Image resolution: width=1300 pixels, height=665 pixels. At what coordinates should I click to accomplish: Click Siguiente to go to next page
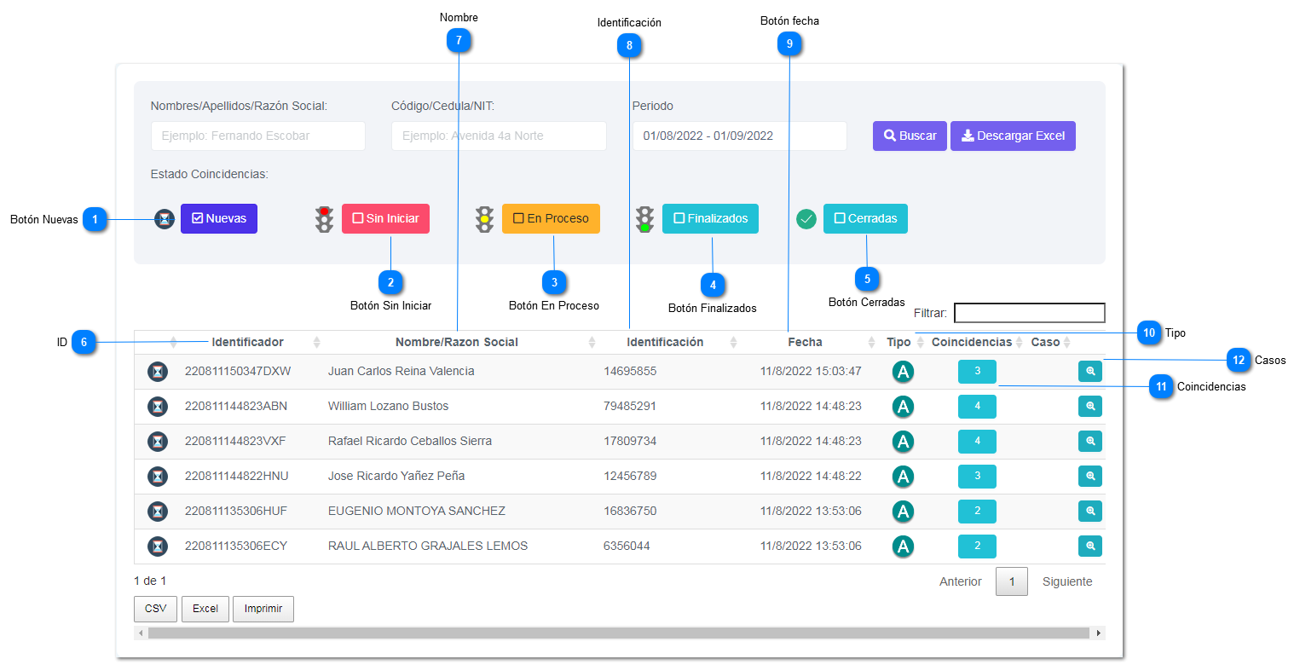click(x=1066, y=581)
